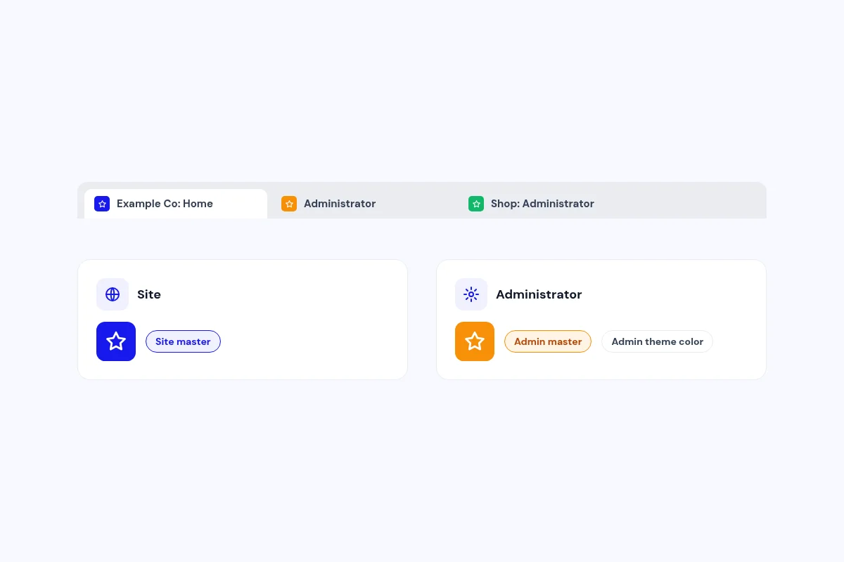Click the Admin theme color pill

(x=657, y=341)
